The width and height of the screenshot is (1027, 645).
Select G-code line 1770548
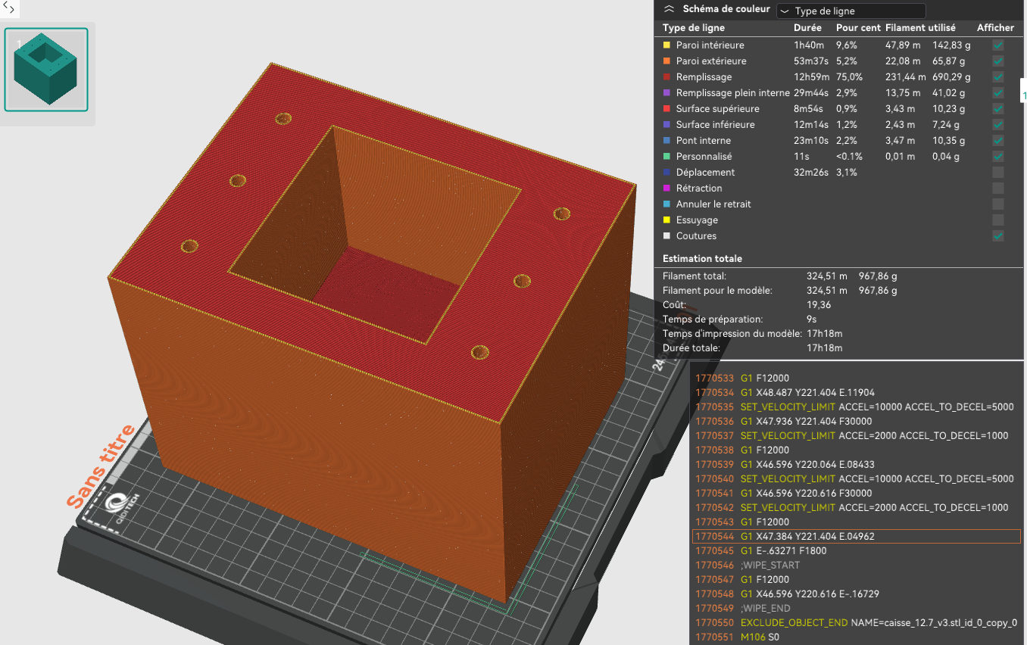857,594
